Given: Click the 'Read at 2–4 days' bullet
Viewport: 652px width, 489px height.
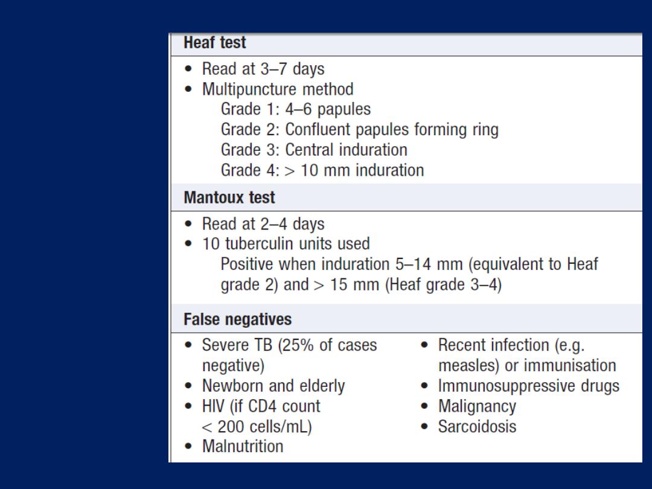Looking at the screenshot, I should pos(263,224).
